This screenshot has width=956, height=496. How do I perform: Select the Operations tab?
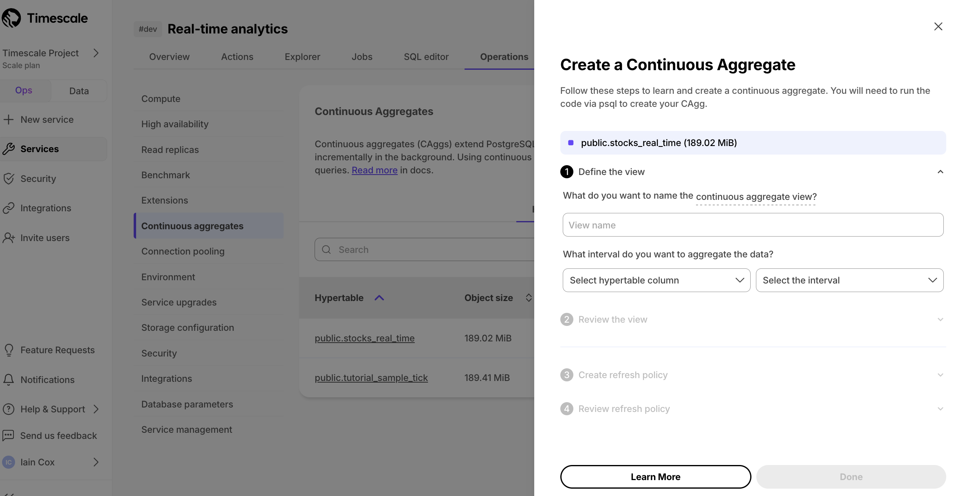click(x=504, y=57)
